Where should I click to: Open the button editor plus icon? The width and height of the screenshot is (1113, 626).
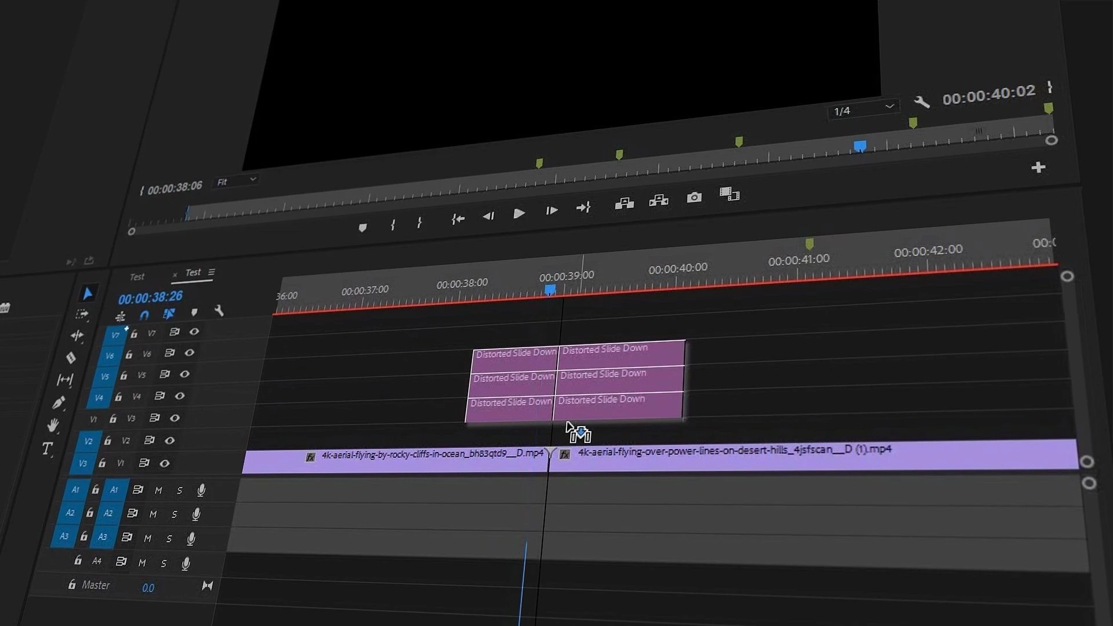tap(1038, 168)
